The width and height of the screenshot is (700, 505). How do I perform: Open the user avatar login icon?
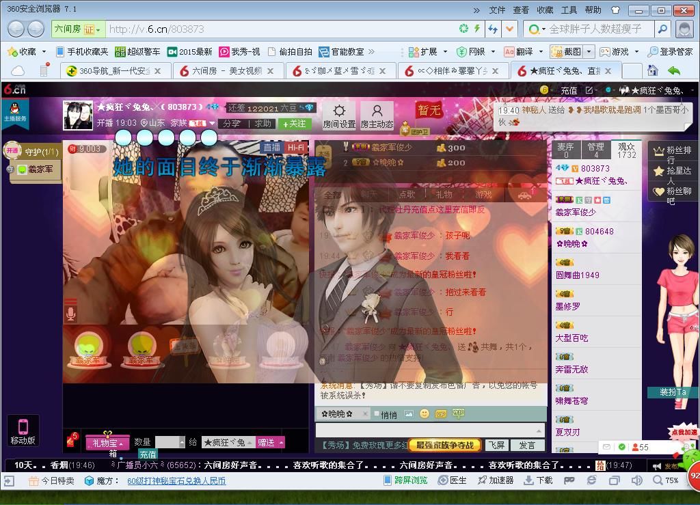click(684, 29)
